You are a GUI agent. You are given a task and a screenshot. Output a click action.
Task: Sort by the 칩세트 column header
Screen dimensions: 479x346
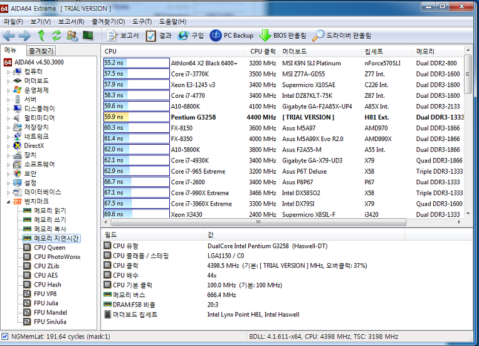pyautogui.click(x=387, y=51)
